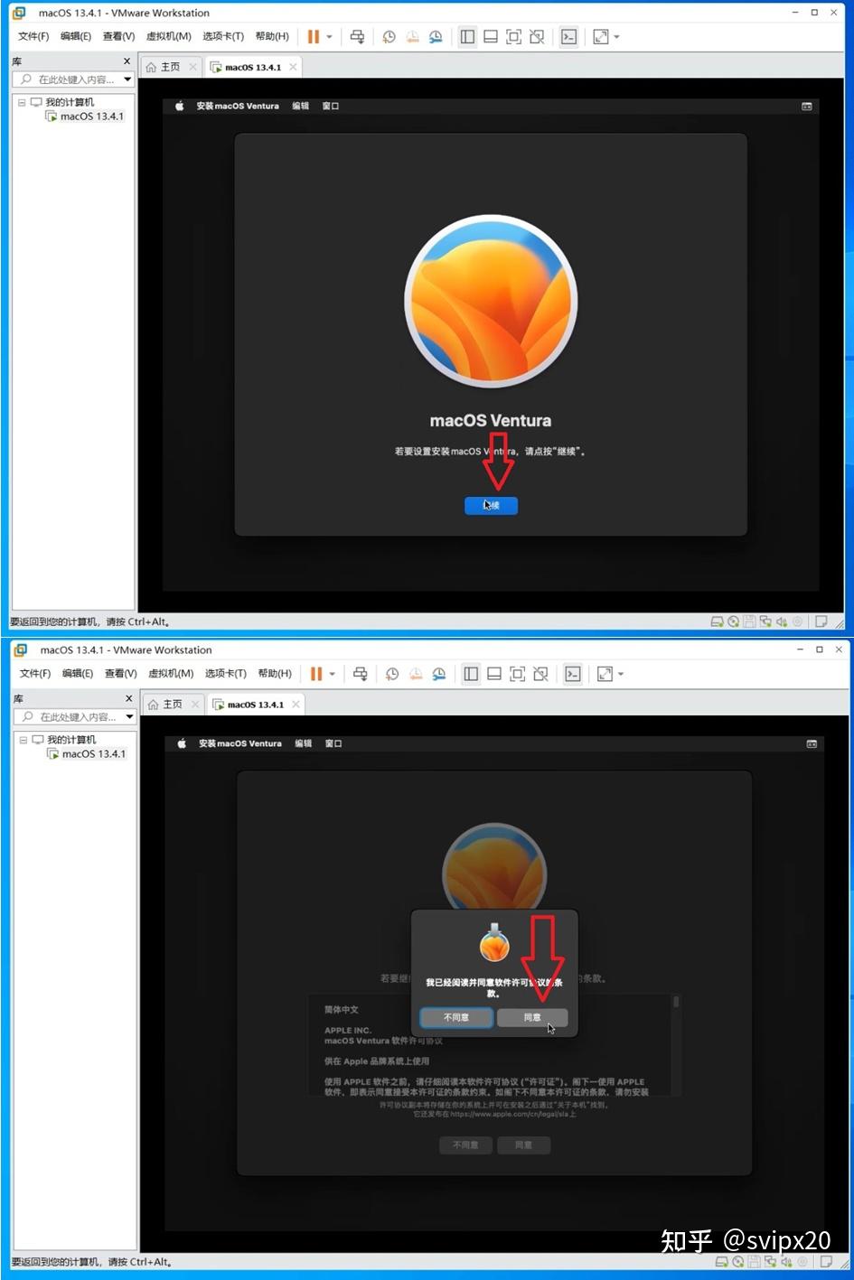
Task: Enter full screen mode from bottom window toolbar
Action: pos(518,674)
